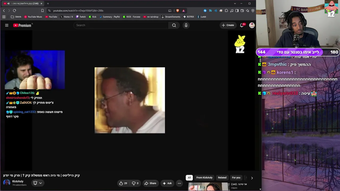Open the media playlist music-note icon
The height and width of the screenshot is (191, 340).
(x=232, y=11)
